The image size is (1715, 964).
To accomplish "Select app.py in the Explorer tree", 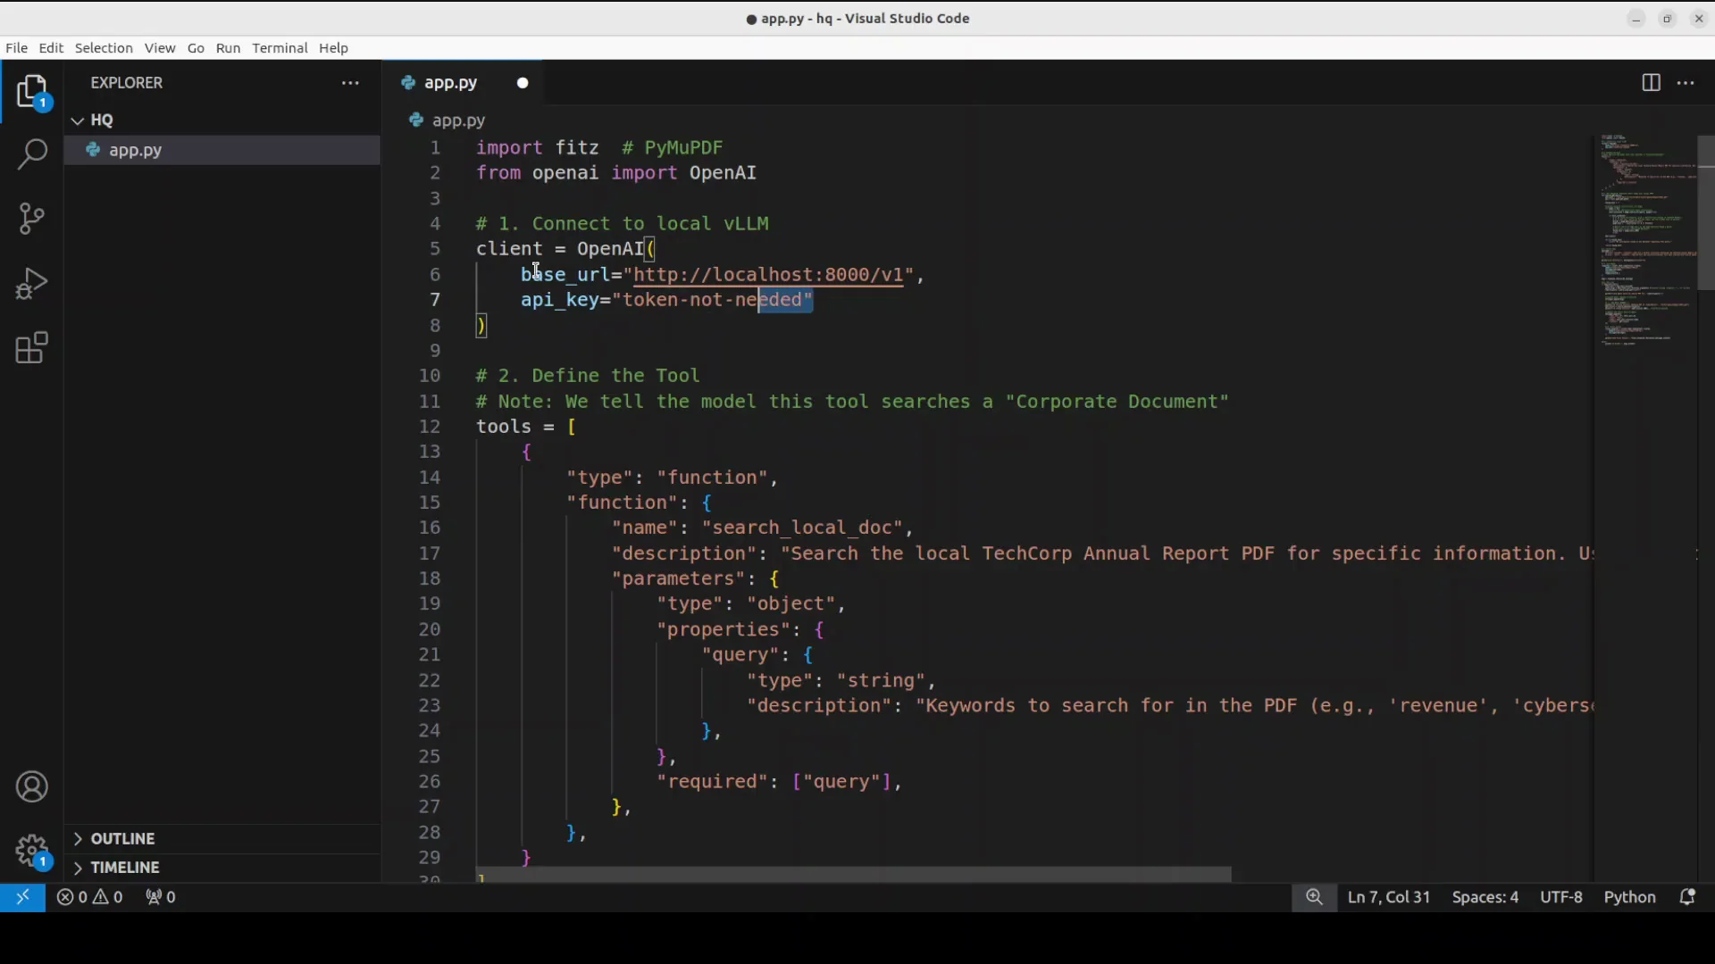I will (x=136, y=151).
